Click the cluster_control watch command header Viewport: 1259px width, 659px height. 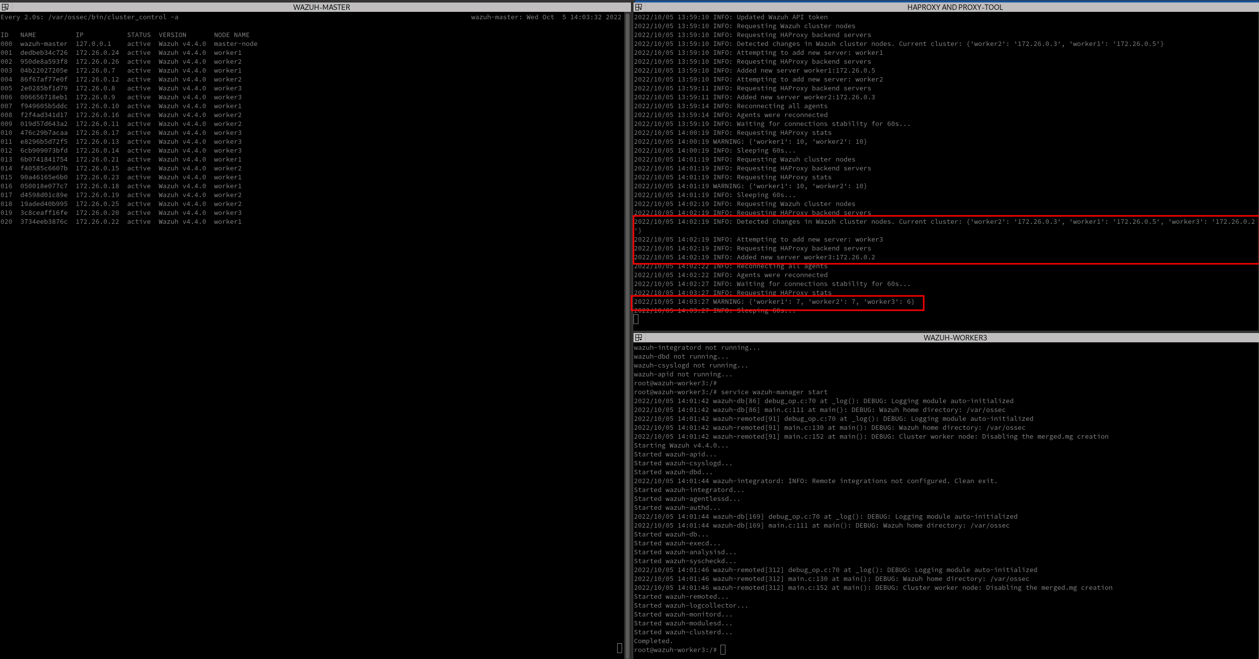pyautogui.click(x=89, y=17)
